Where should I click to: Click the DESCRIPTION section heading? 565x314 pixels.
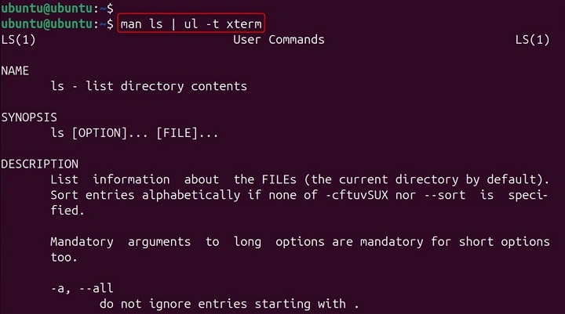click(39, 164)
